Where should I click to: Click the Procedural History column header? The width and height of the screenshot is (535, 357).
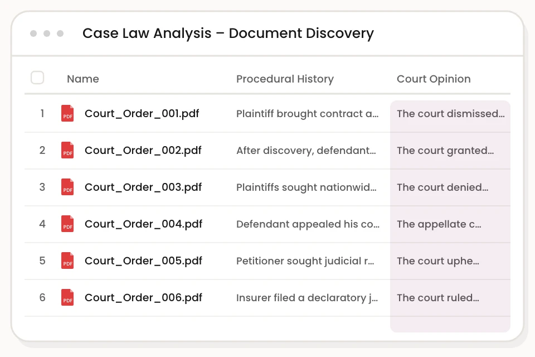pyautogui.click(x=285, y=79)
